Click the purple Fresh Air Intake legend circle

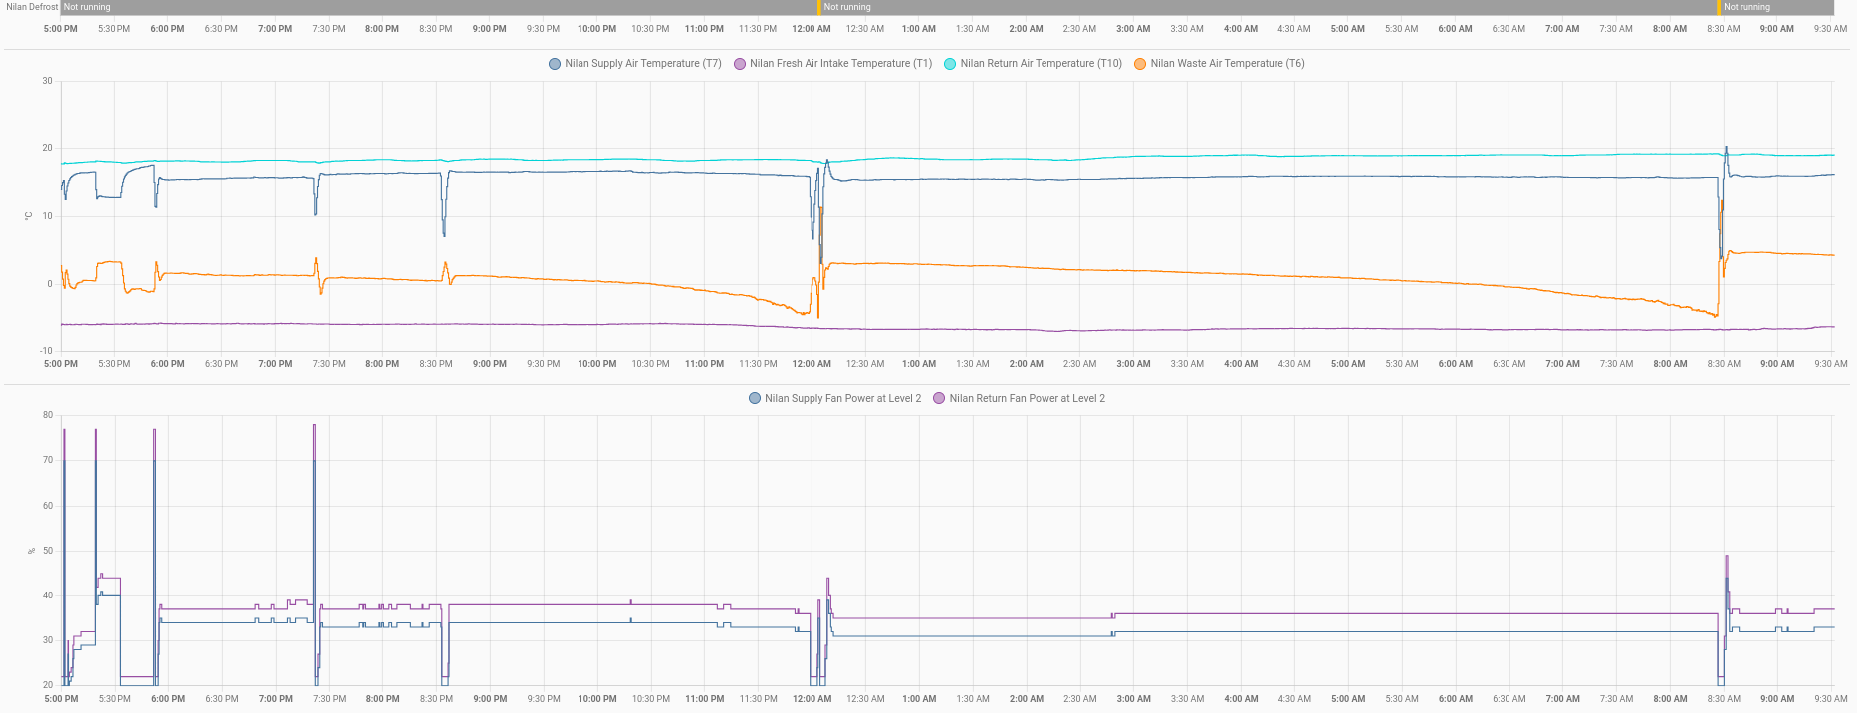[x=740, y=64]
